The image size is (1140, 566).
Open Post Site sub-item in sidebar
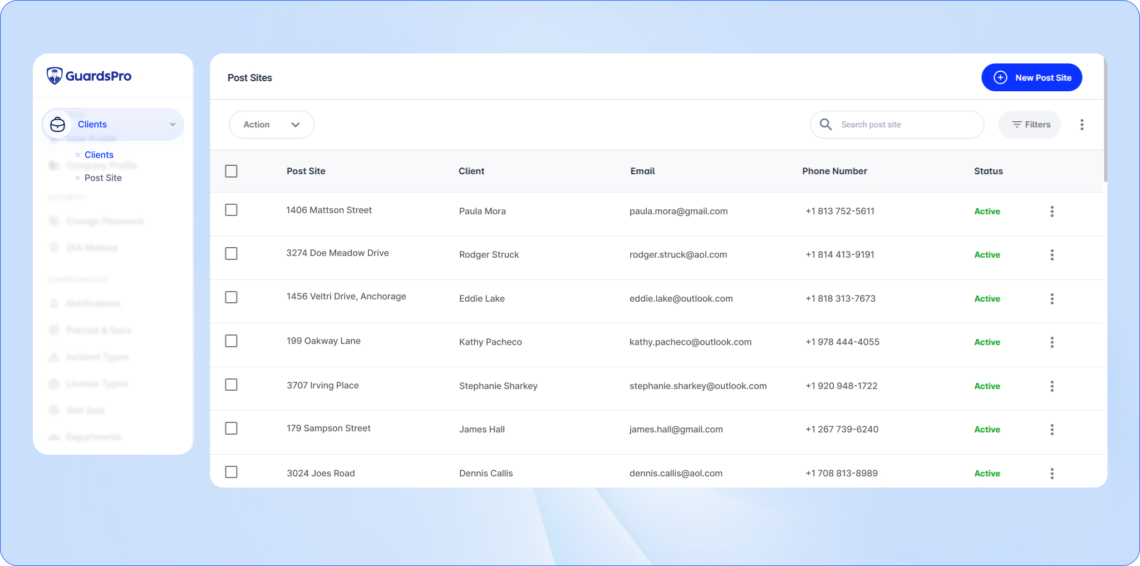[x=103, y=178]
